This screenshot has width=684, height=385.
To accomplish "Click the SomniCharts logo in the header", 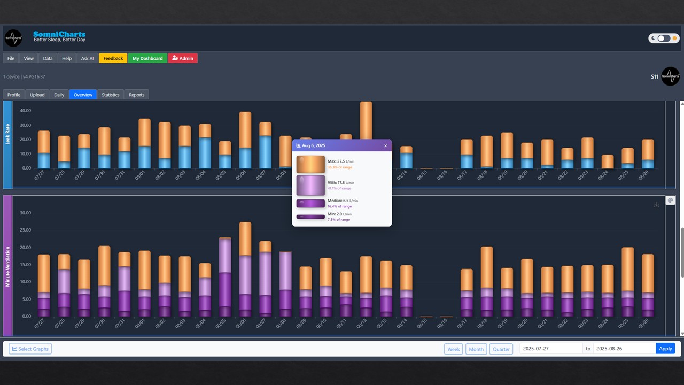I will pos(13,38).
